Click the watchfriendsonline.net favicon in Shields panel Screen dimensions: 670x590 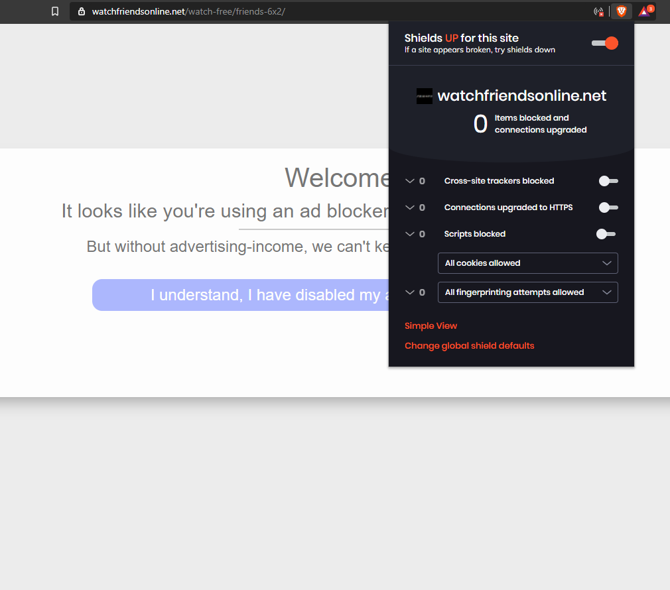click(x=425, y=96)
